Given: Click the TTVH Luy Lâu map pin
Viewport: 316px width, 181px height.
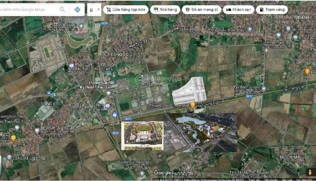Looking at the screenshot, I should click(81, 26).
